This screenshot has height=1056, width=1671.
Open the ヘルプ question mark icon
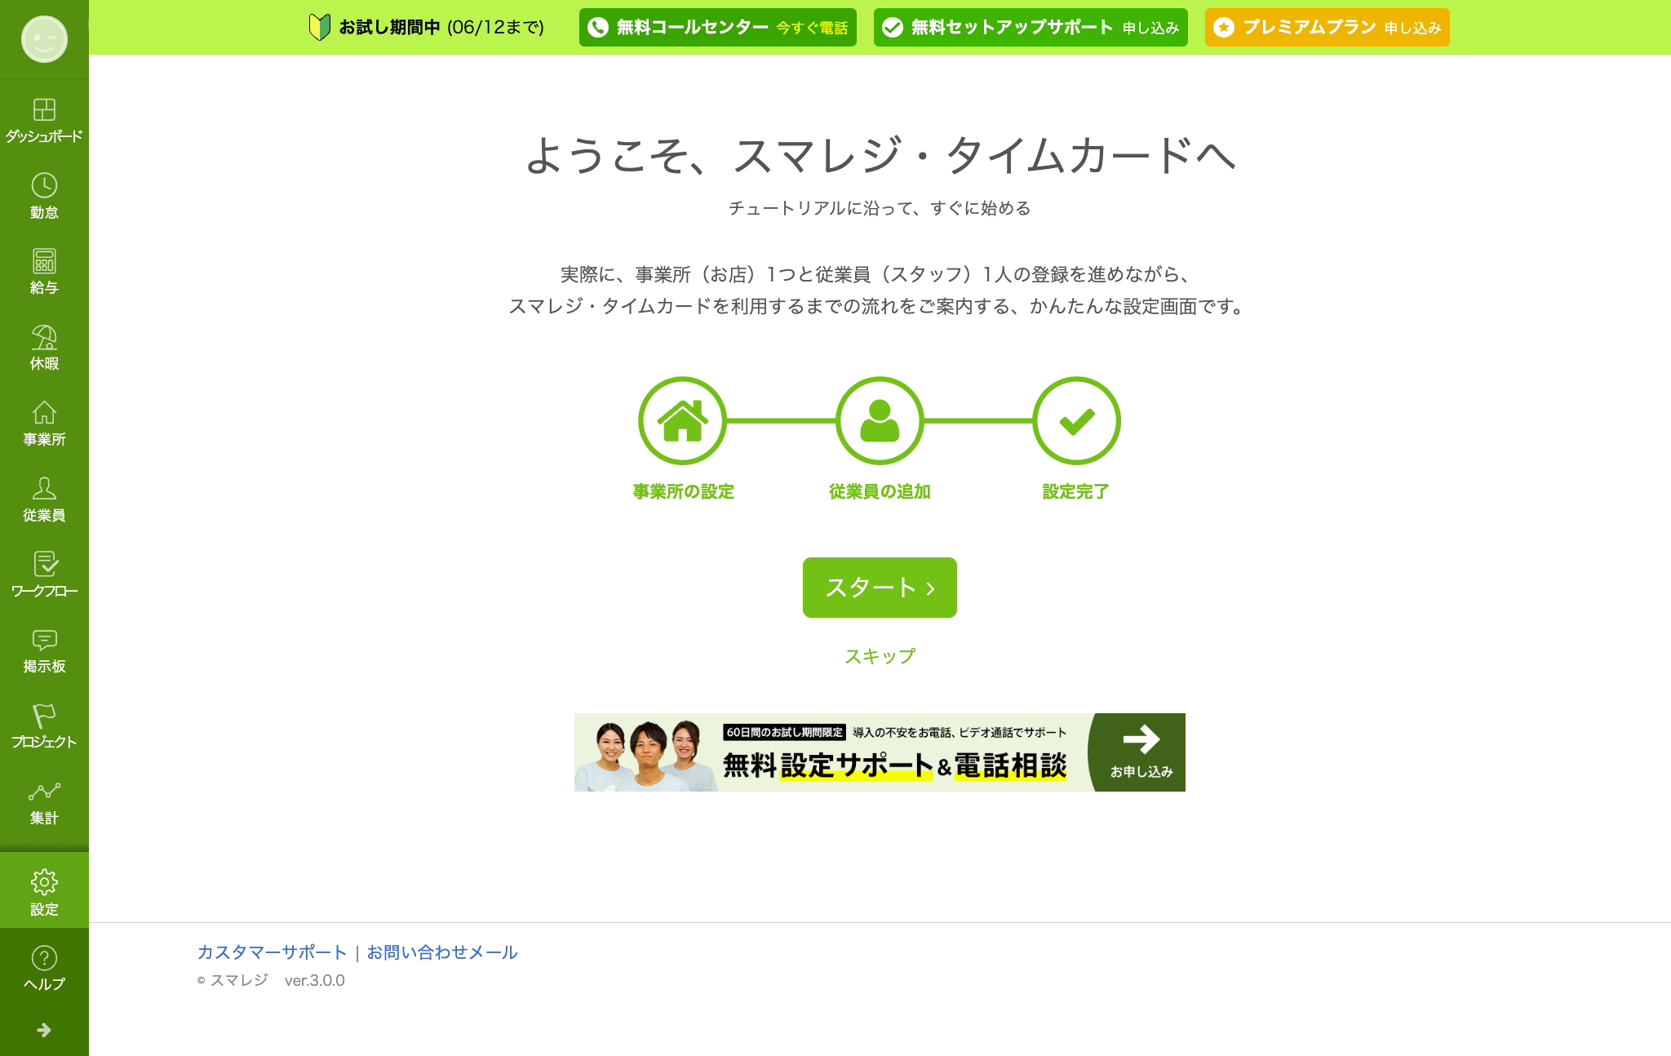click(x=44, y=957)
